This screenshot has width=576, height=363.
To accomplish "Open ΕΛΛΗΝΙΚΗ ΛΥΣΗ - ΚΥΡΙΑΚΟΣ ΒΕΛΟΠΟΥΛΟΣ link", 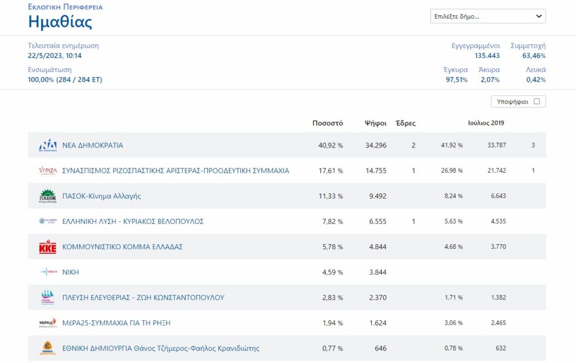I will pyautogui.click(x=133, y=221).
